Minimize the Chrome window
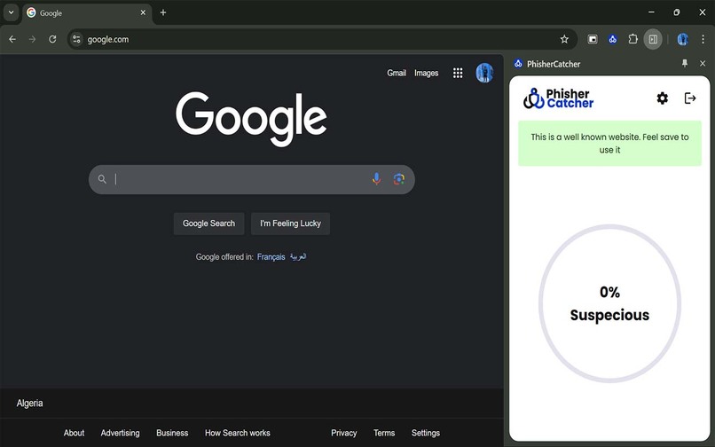The image size is (715, 447). [x=651, y=12]
